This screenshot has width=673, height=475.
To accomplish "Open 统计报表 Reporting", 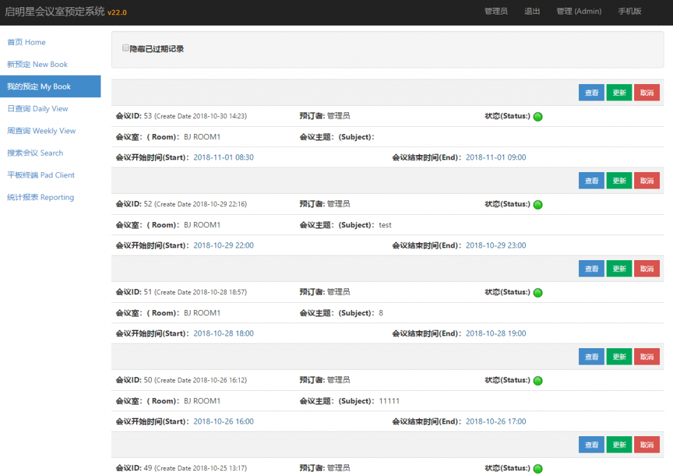I will point(40,197).
